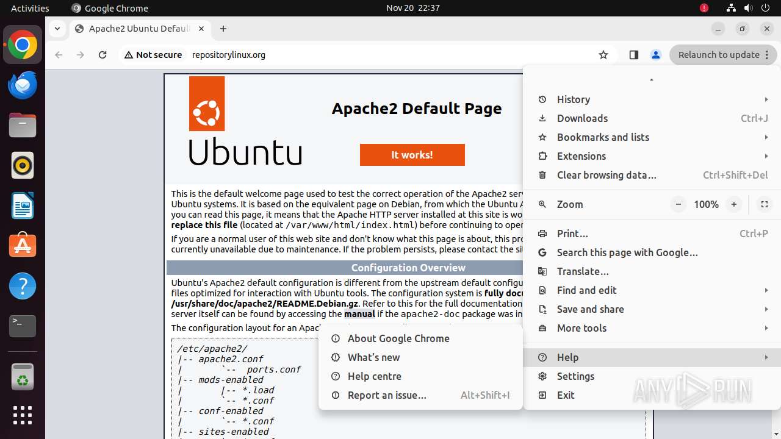Open Downloads from Chrome menu
The image size is (781, 439).
652,118
